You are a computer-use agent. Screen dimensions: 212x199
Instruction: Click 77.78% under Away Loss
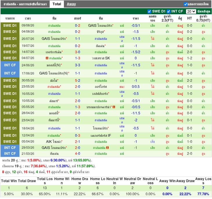click(x=203, y=194)
